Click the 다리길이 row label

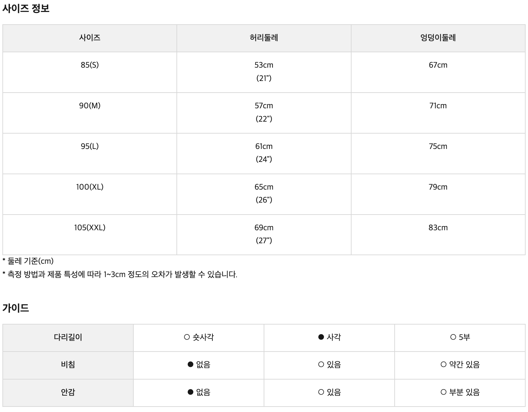click(68, 337)
